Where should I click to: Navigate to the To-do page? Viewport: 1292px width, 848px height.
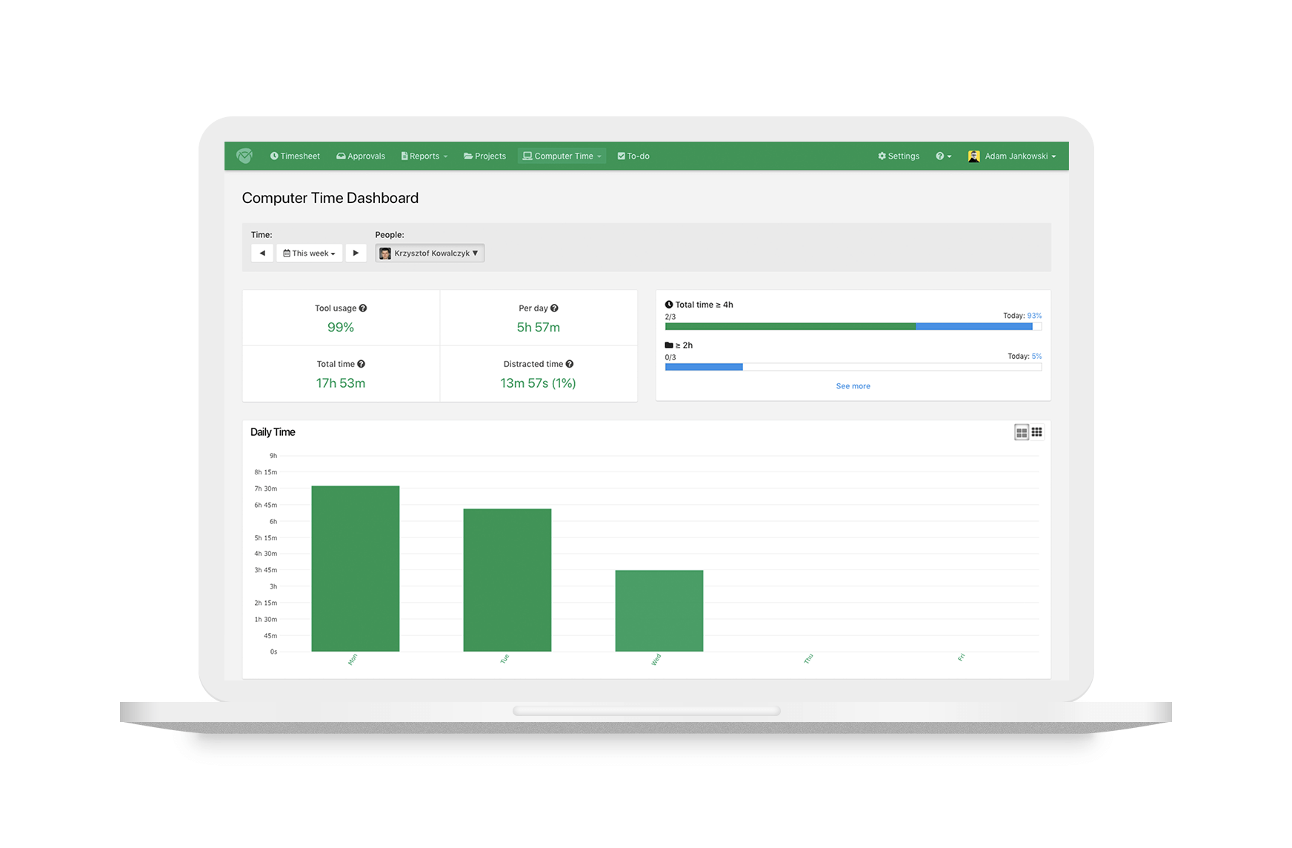[633, 156]
